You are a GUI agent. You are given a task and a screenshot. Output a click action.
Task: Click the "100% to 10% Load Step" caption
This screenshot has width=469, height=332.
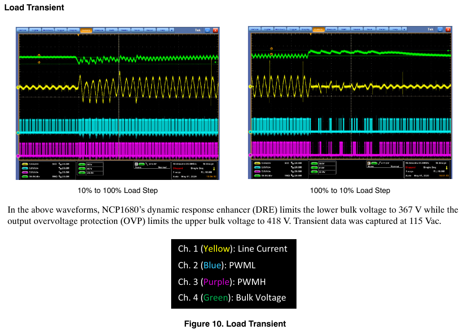pos(350,191)
